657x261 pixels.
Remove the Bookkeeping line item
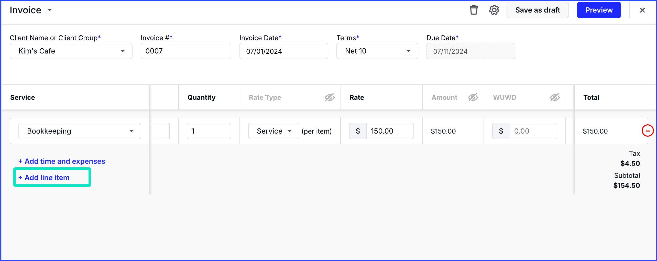(x=648, y=131)
